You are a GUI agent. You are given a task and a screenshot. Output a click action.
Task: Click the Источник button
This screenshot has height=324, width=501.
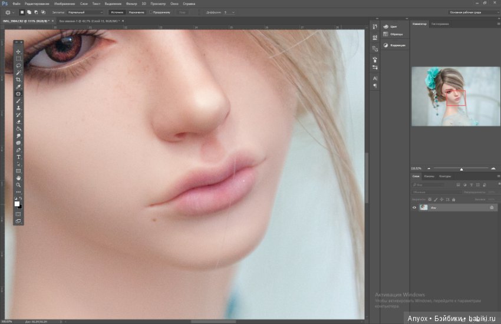point(117,12)
